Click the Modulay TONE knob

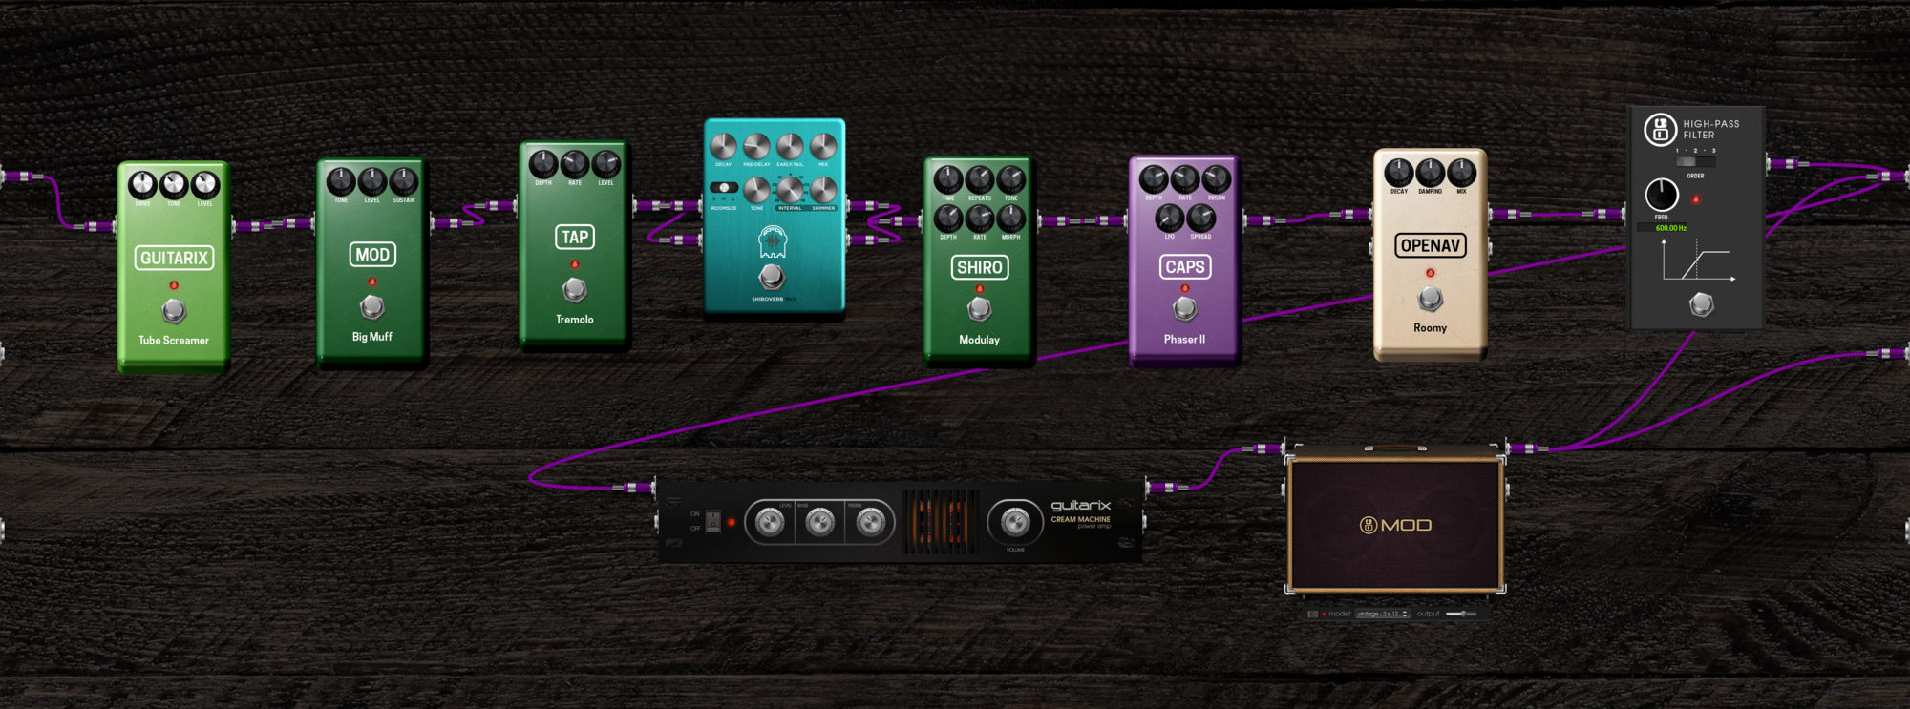coord(1011,178)
